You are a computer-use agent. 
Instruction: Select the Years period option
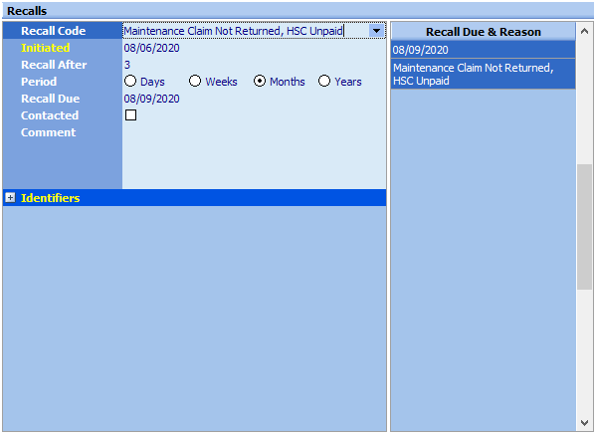click(324, 81)
